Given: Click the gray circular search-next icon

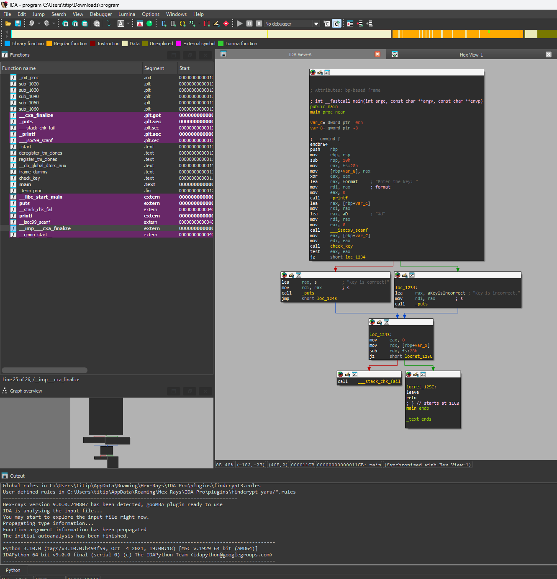Looking at the screenshot, I should (97, 23).
